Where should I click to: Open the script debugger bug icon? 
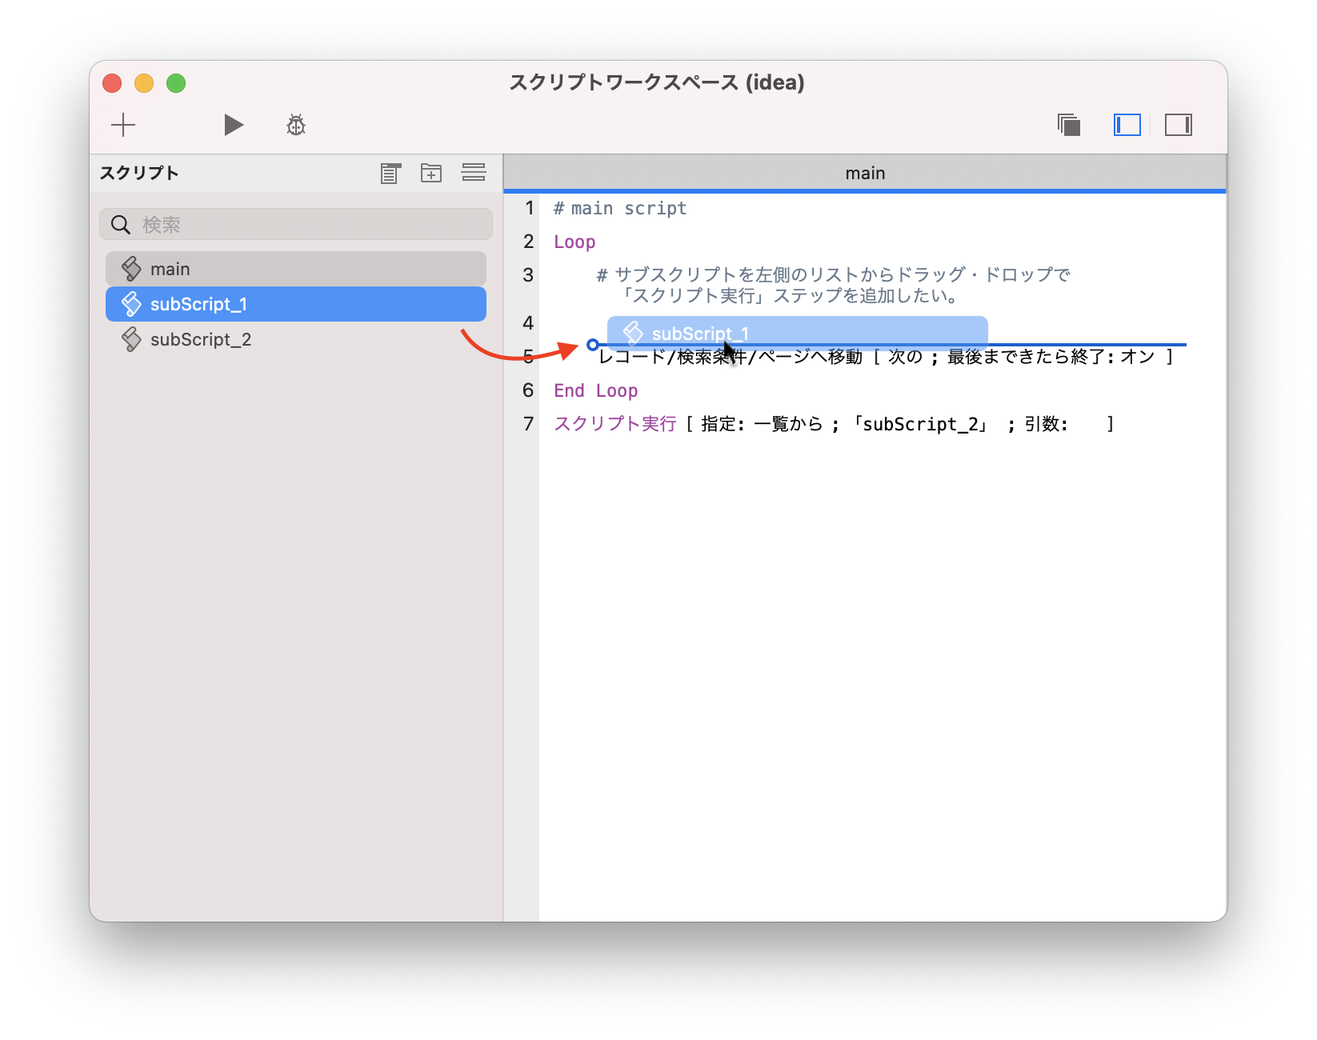click(x=296, y=125)
